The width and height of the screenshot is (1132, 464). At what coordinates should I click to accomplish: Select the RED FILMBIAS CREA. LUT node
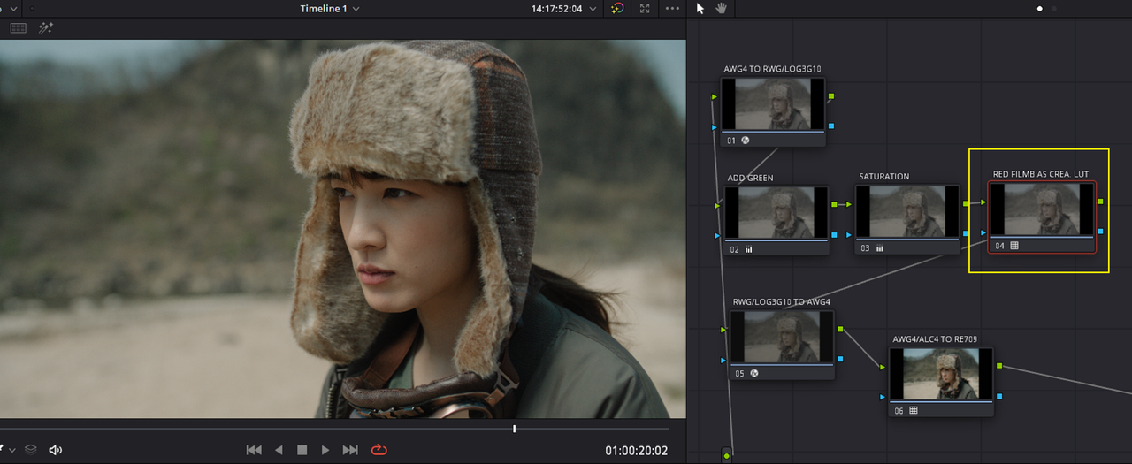pos(1044,217)
